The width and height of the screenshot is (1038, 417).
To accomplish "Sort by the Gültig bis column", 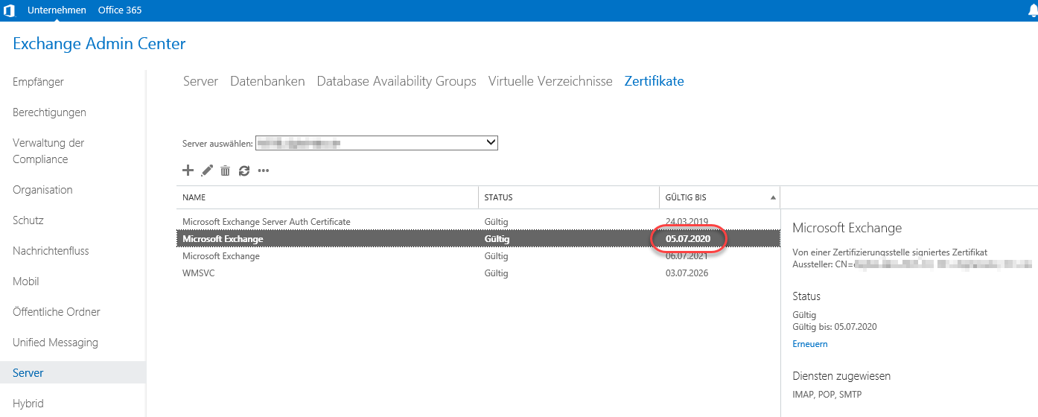I will click(686, 197).
